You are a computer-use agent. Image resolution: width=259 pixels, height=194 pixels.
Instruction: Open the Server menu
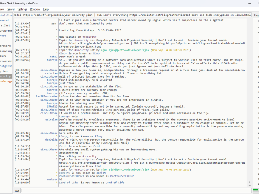pyautogui.click(x=11, y=9)
